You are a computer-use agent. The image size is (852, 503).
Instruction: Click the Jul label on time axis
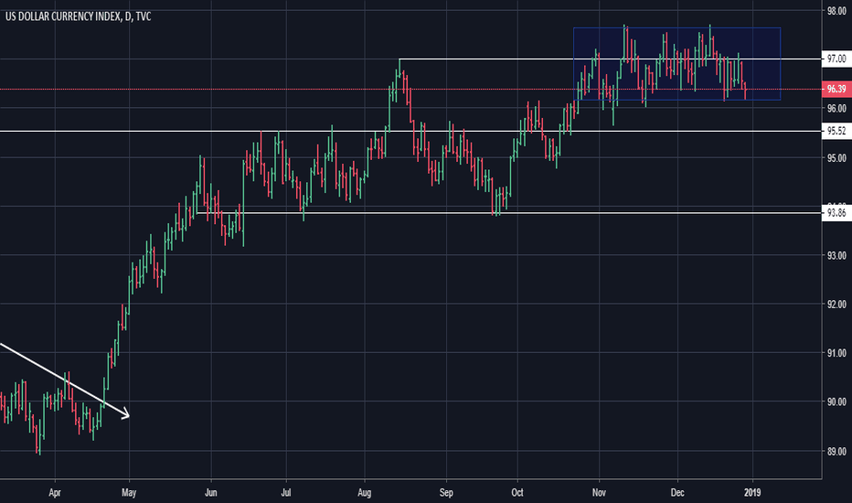point(286,493)
